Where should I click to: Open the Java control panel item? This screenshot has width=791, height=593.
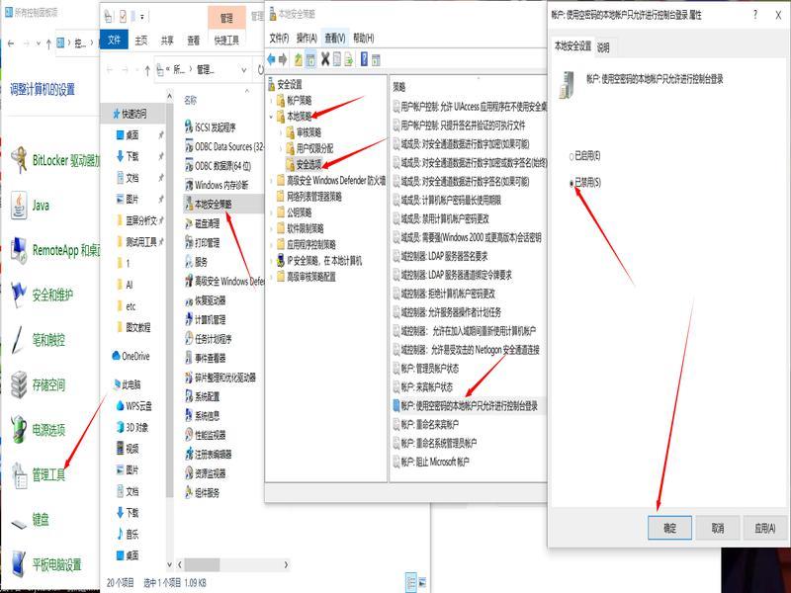[40, 206]
